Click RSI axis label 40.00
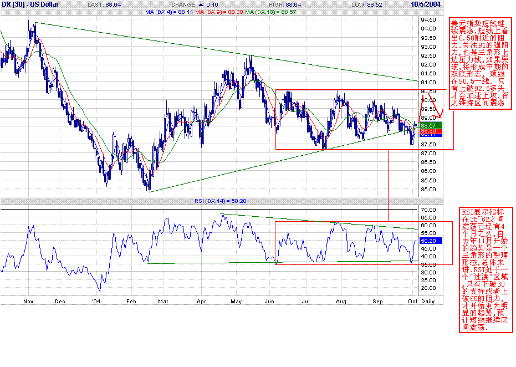 coord(428,257)
